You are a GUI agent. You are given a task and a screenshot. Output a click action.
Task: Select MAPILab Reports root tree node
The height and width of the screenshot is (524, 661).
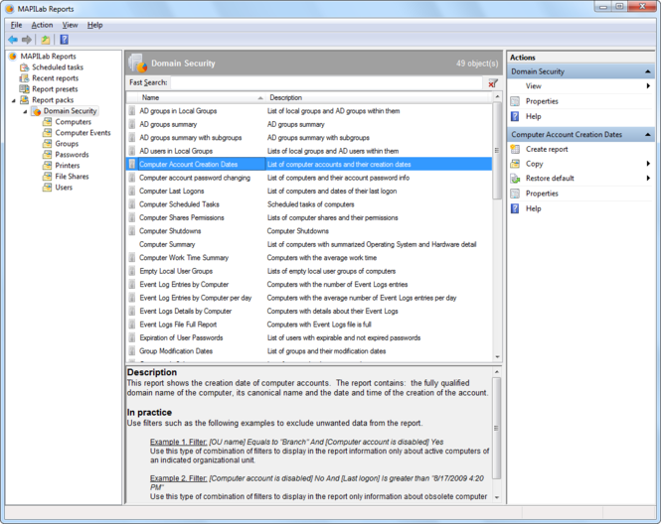pos(48,57)
